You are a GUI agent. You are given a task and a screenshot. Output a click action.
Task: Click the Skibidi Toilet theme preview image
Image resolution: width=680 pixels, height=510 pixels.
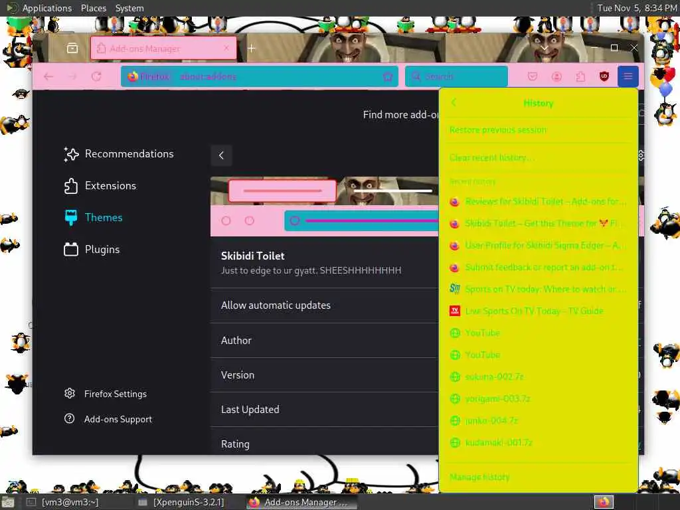324,207
